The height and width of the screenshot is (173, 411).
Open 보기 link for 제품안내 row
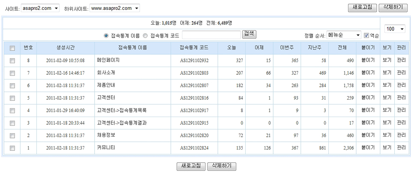click(x=387, y=85)
